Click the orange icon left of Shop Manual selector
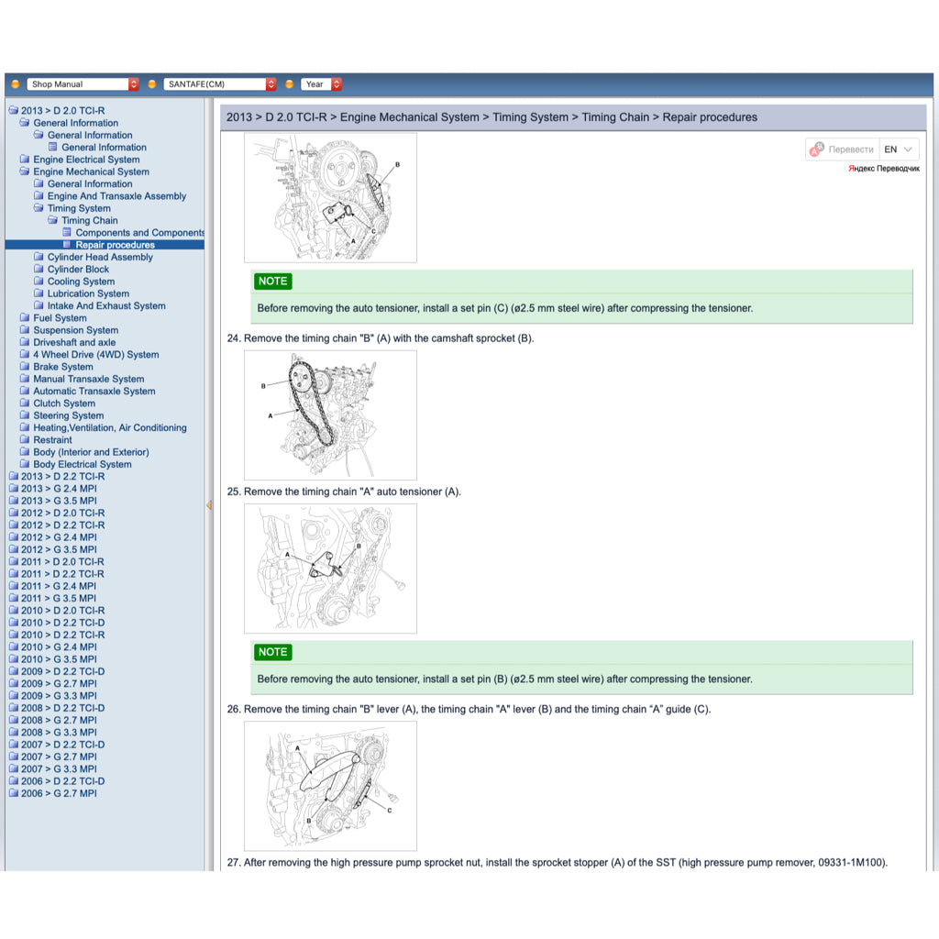 tap(15, 83)
